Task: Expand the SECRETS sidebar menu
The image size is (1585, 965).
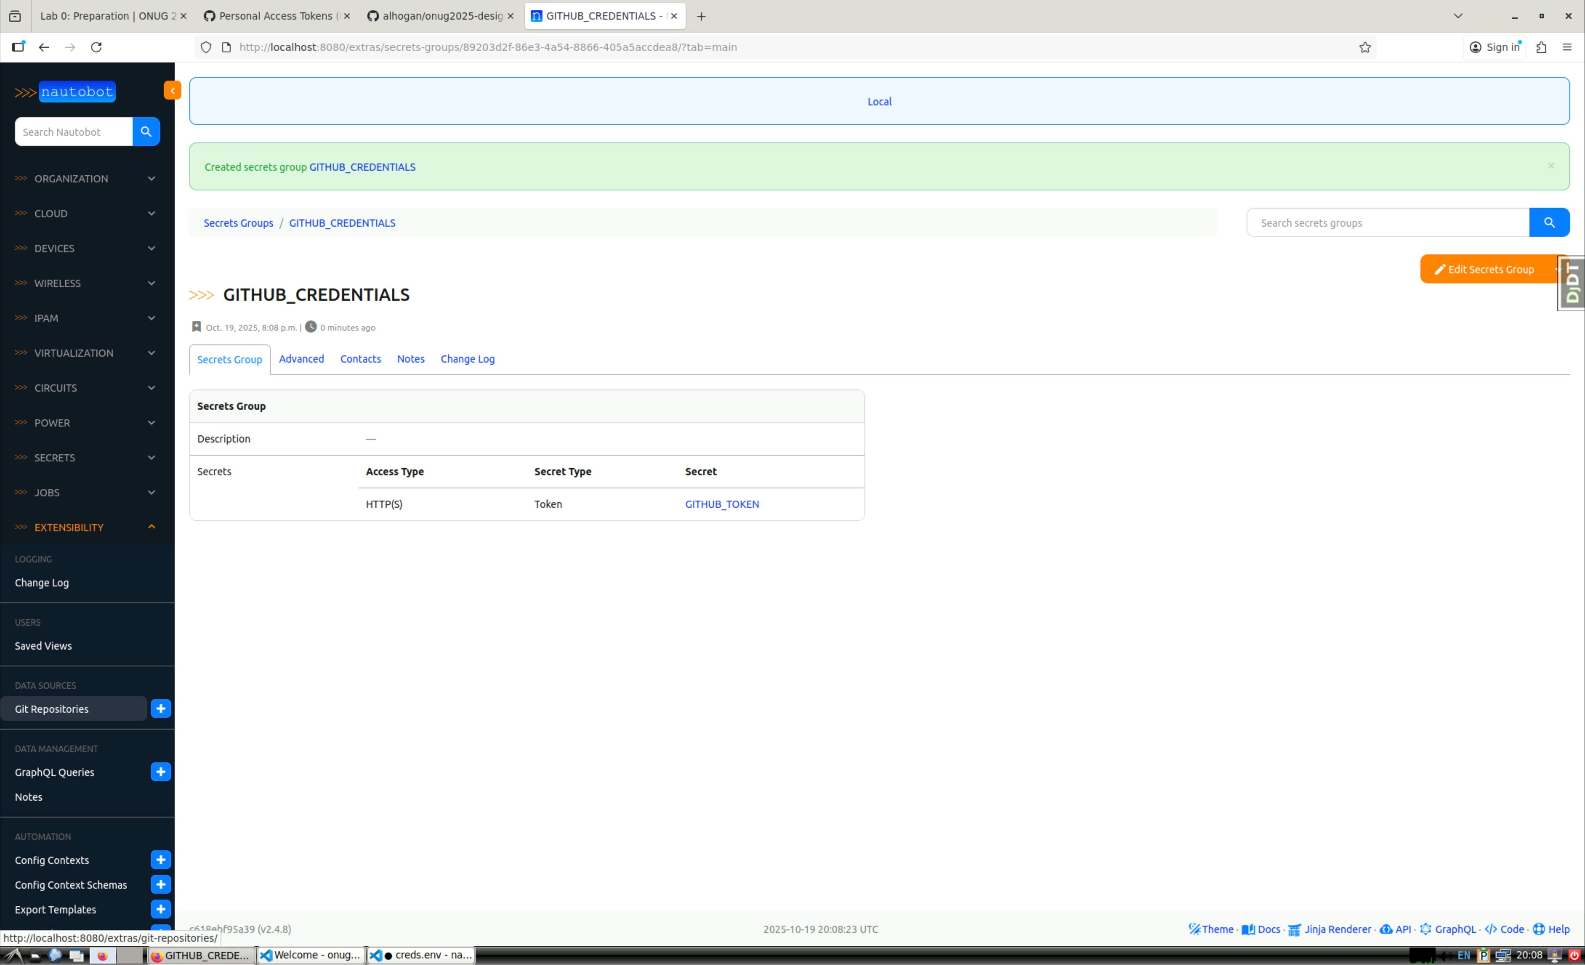Action: coord(88,458)
